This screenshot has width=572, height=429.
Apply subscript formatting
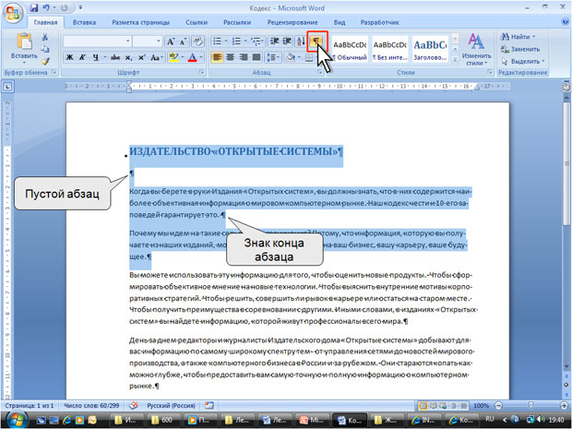coord(128,57)
